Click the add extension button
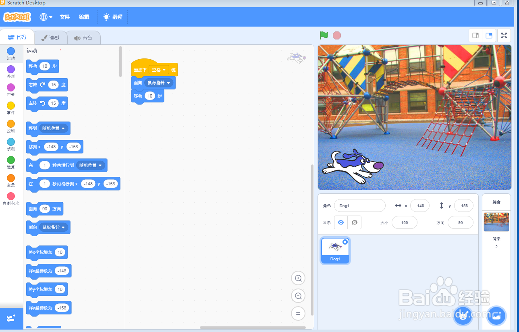Image resolution: width=519 pixels, height=332 pixels. point(11,318)
